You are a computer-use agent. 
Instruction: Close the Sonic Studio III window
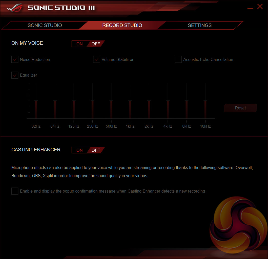260,7
